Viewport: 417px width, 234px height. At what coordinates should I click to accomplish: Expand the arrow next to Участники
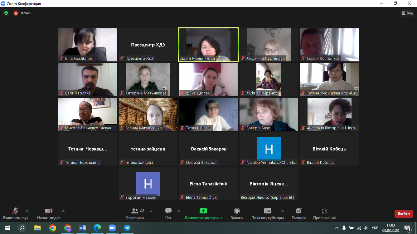pyautogui.click(x=151, y=211)
